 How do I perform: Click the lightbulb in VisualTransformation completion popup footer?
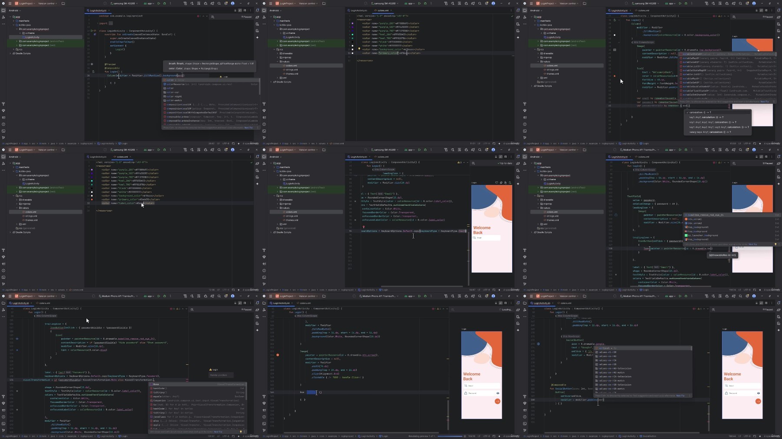point(241,432)
